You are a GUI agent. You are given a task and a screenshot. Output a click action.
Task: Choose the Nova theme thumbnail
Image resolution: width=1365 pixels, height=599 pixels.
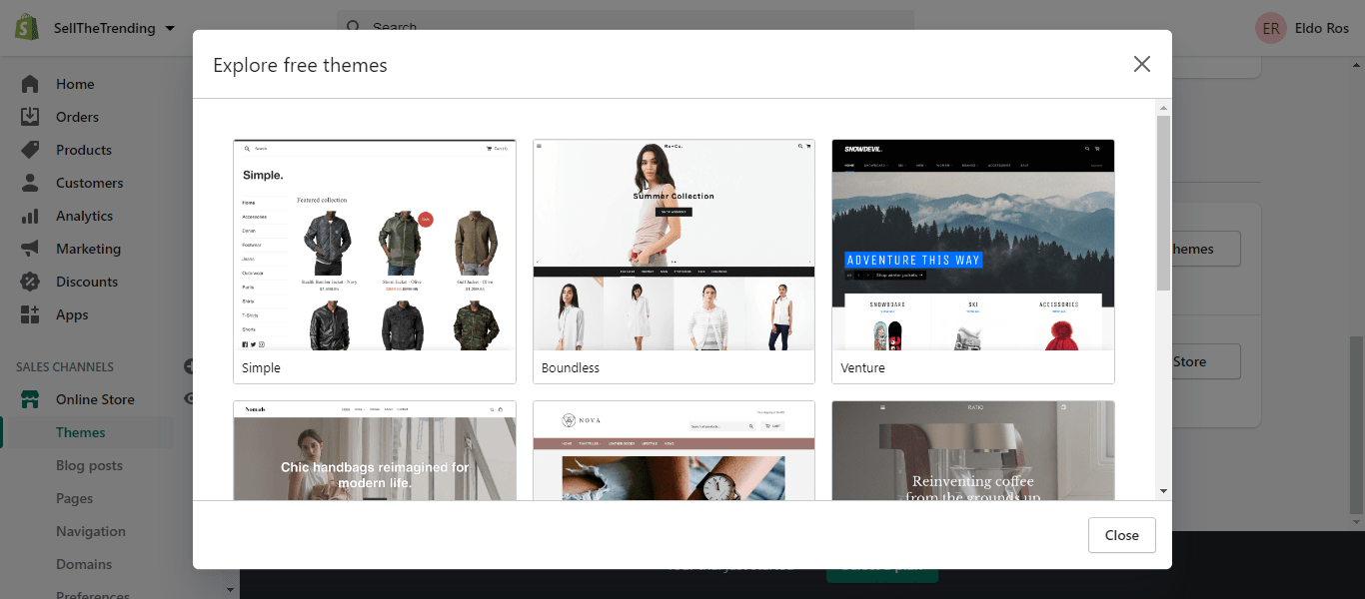pos(675,450)
